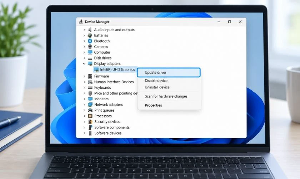Select the Software devices label

pos(108,133)
